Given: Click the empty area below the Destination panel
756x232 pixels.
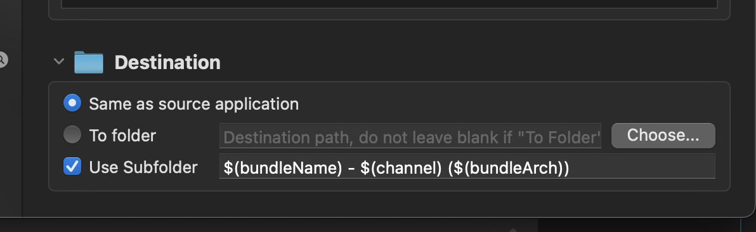Looking at the screenshot, I should (389, 203).
